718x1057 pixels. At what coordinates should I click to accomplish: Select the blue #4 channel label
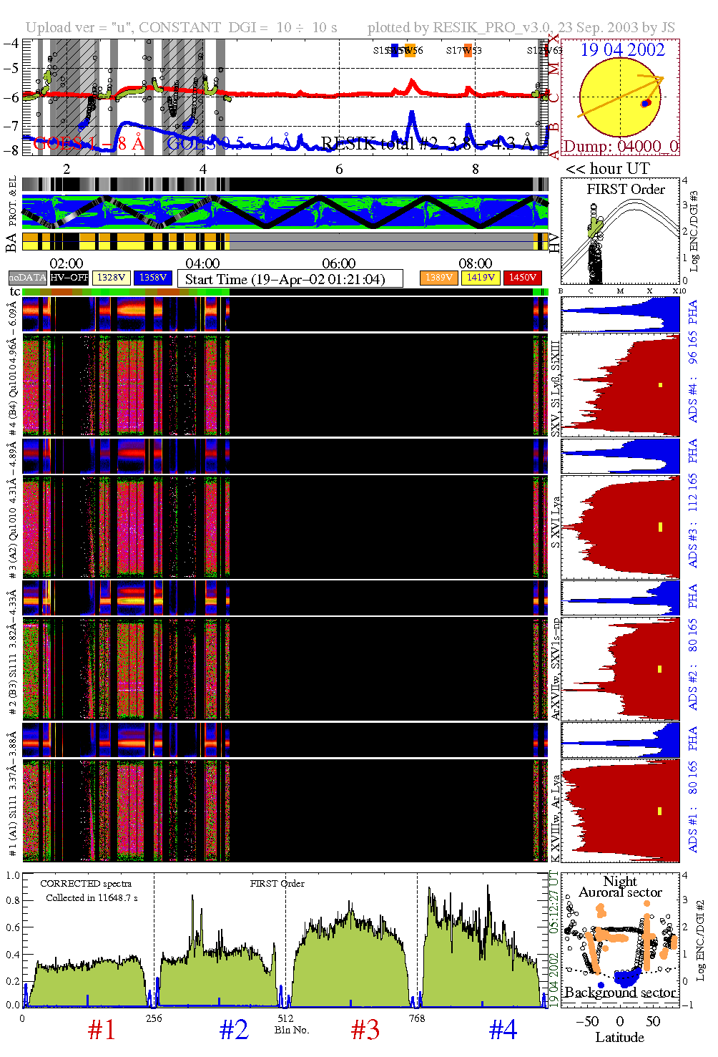click(x=503, y=1030)
